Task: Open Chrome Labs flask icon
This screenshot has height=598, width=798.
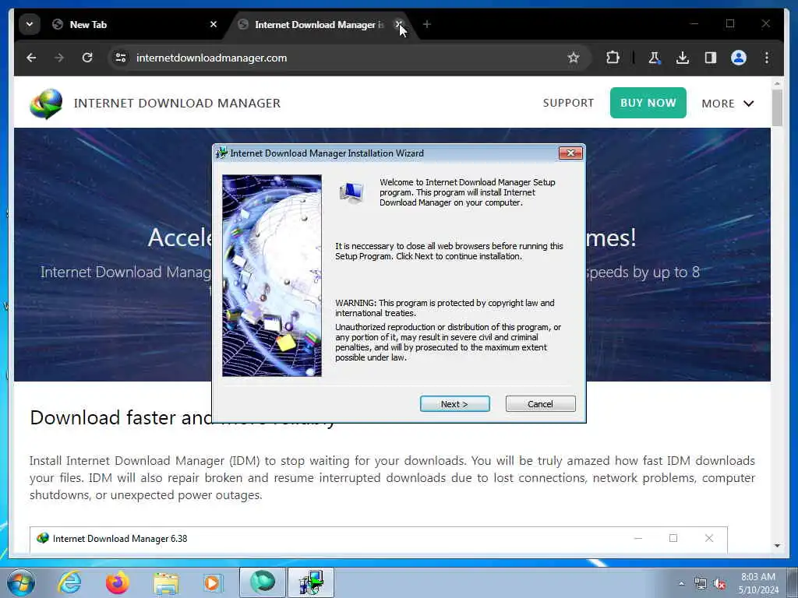Action: (x=655, y=58)
